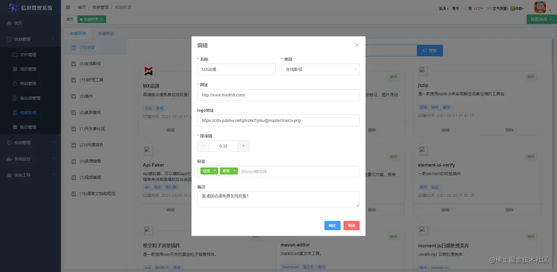Click 编辑 under the jszip card
The height and width of the screenshot is (272, 557).
coord(445,130)
